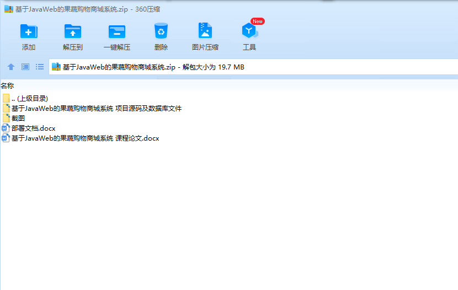Click the path field showing 解包大小为 19.7 MB
This screenshot has width=458, height=290.
pos(253,67)
